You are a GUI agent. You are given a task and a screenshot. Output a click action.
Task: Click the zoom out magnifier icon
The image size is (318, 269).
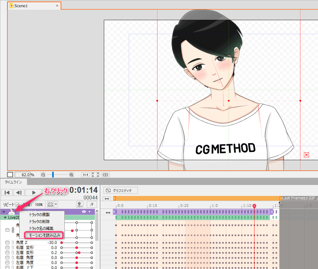43,175
